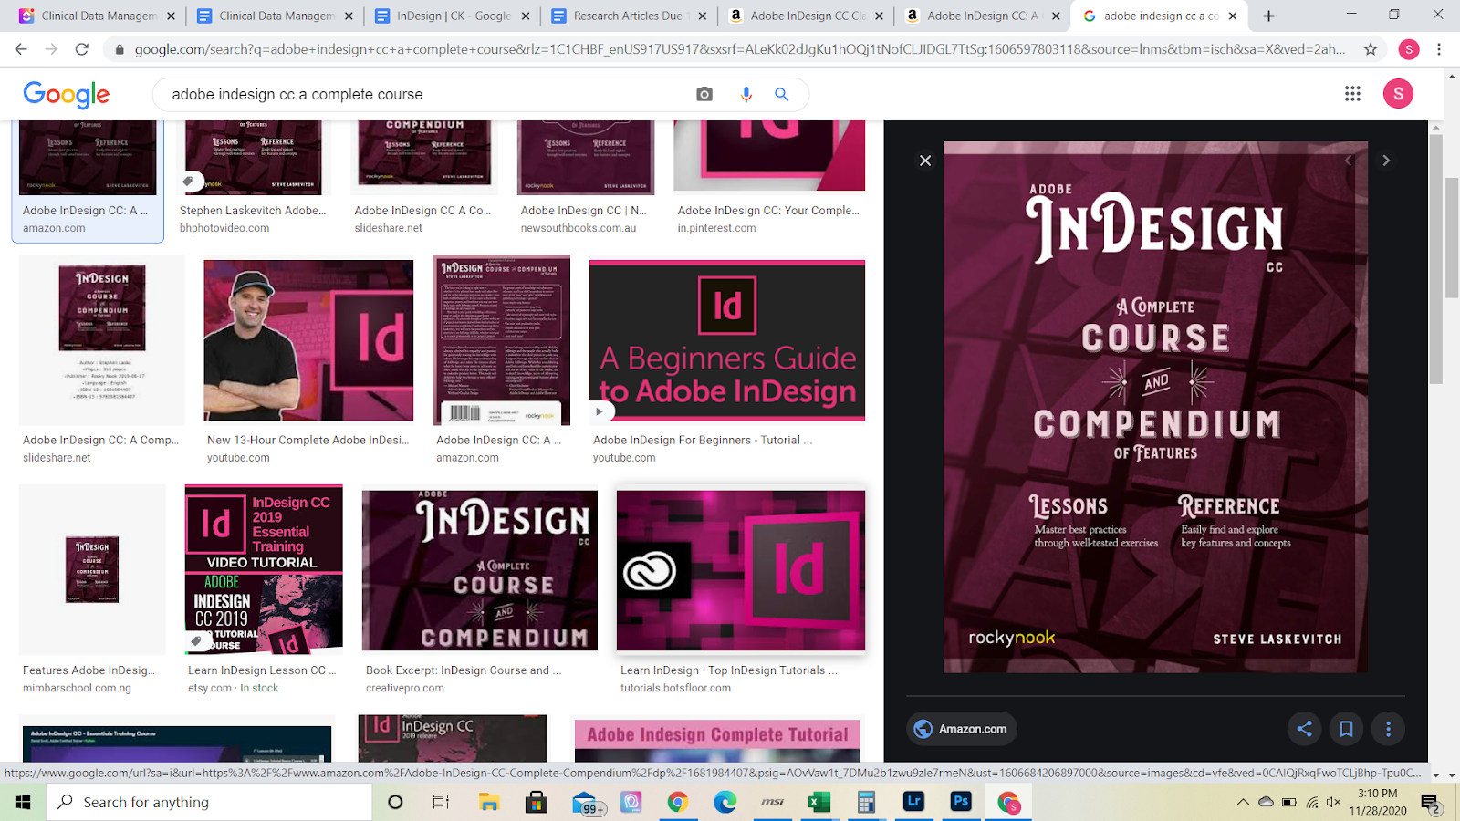Open the Action Center notifications
Screen dimensions: 1460x821
1430,803
